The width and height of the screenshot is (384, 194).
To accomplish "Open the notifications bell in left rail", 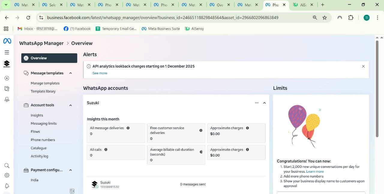I will click(7, 186).
